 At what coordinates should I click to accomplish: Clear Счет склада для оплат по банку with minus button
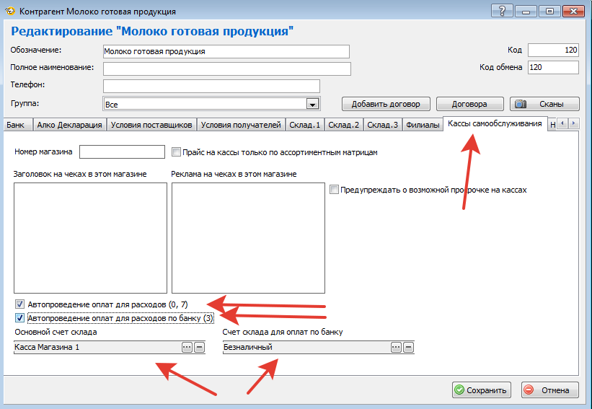(x=408, y=347)
